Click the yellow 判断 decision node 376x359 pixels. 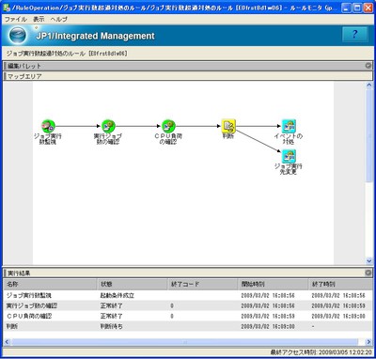(228, 126)
